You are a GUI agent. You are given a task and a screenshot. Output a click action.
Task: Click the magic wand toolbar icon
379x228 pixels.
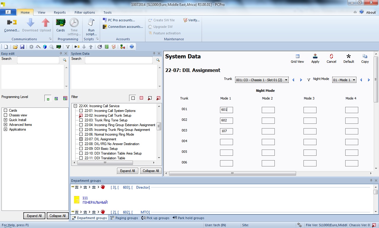pyautogui.click(x=38, y=47)
